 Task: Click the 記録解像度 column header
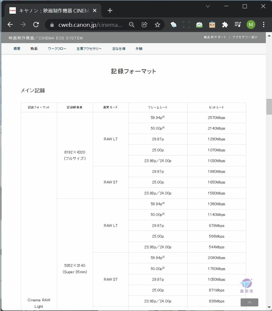pos(75,107)
